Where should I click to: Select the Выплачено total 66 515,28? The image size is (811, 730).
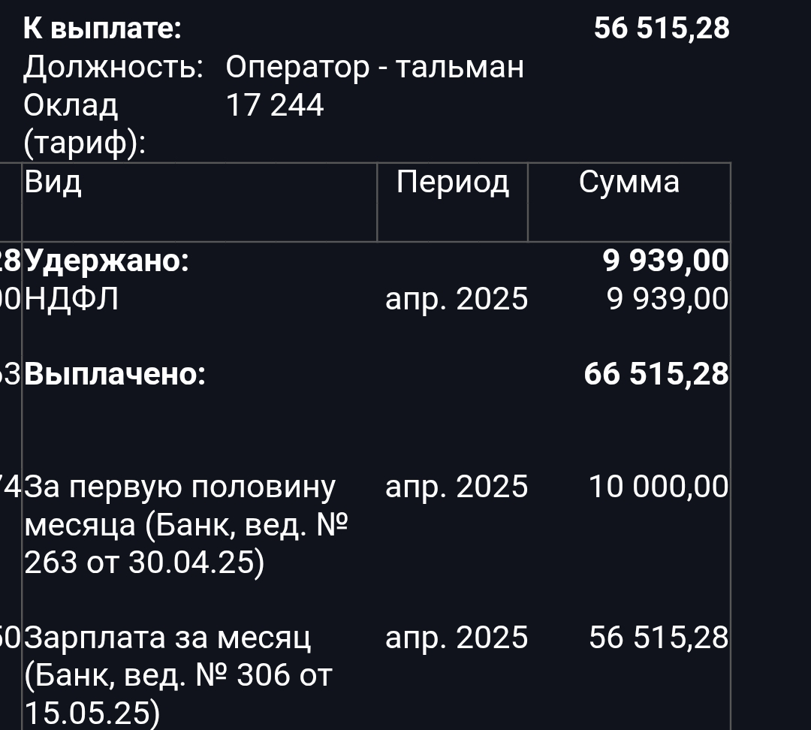[x=656, y=374]
